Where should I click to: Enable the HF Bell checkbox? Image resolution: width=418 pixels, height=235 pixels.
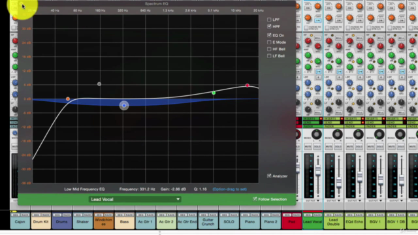point(269,49)
